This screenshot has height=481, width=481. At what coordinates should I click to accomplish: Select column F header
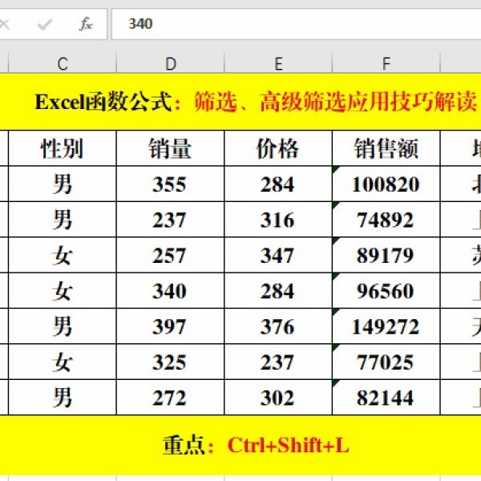tap(386, 63)
